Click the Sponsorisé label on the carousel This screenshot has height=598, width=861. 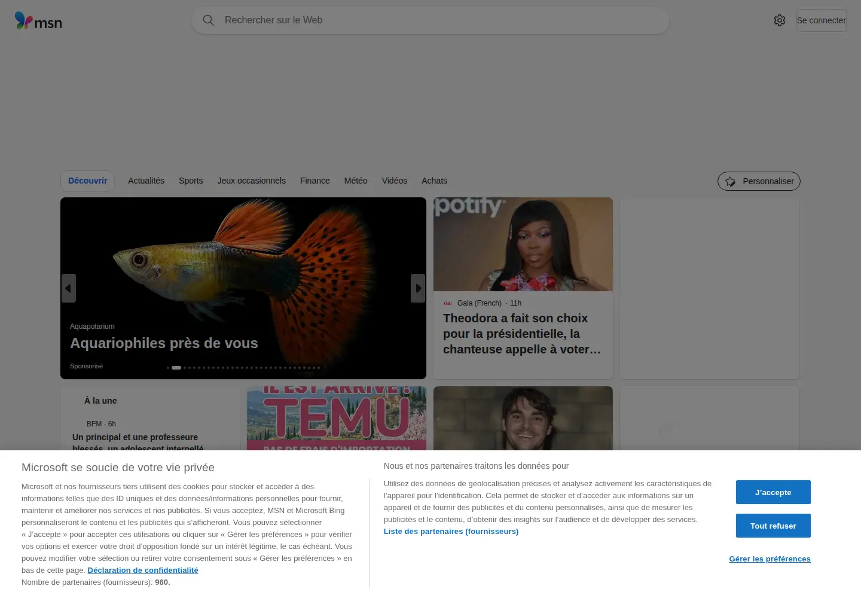[x=86, y=366]
